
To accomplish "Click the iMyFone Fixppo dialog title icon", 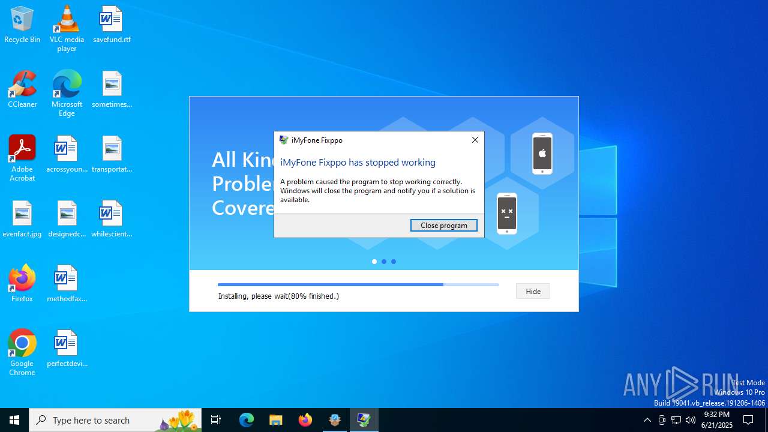I will click(284, 140).
